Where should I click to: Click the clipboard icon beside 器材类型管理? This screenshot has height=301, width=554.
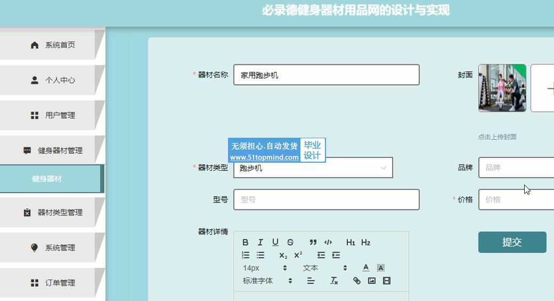pyautogui.click(x=27, y=212)
